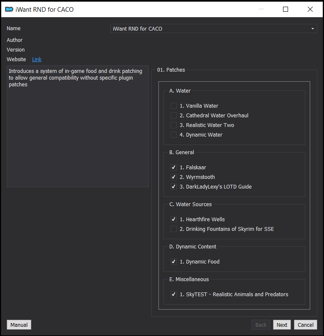The width and height of the screenshot is (324, 336).
Task: Click the '01. Patches' group heading
Action: pyautogui.click(x=171, y=70)
